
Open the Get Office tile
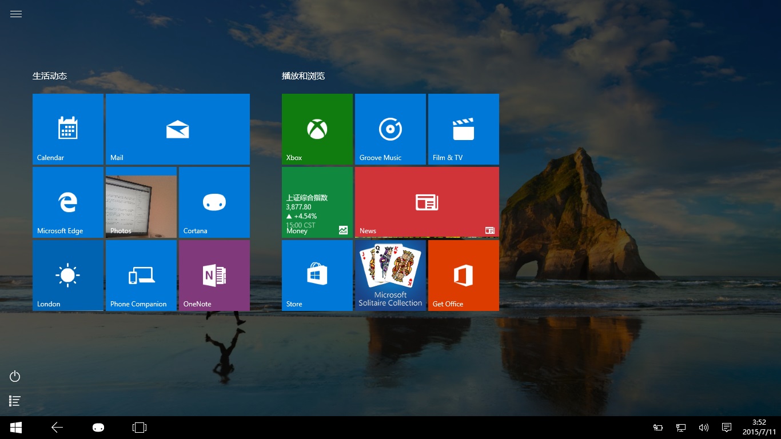[464, 276]
